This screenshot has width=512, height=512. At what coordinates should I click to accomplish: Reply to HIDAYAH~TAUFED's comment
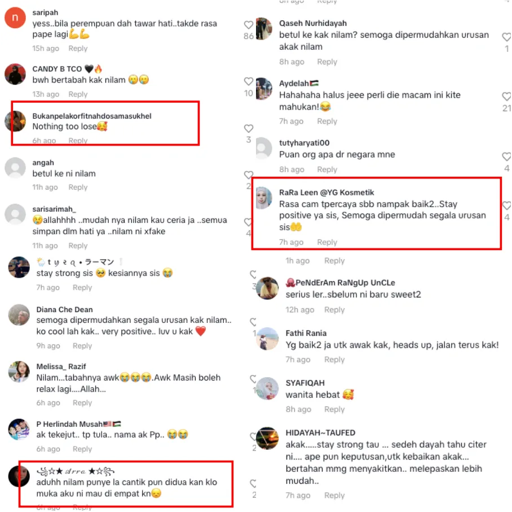pos(334,496)
